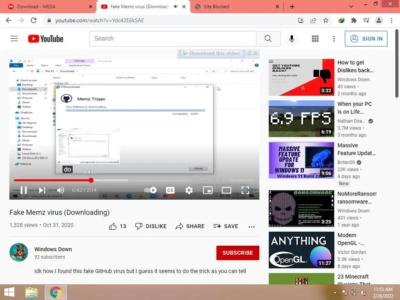
Task: Save video to a playlist
Action: tap(225, 226)
